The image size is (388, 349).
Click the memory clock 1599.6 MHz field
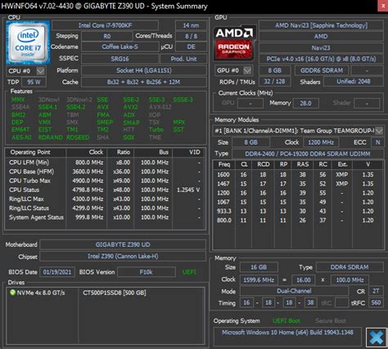259,280
